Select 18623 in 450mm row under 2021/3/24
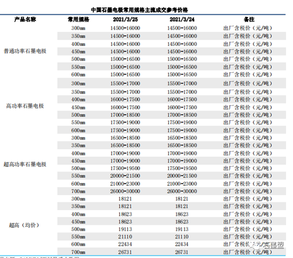Image resolution: width=293 pixels, height=258 pixels. (x=182, y=222)
